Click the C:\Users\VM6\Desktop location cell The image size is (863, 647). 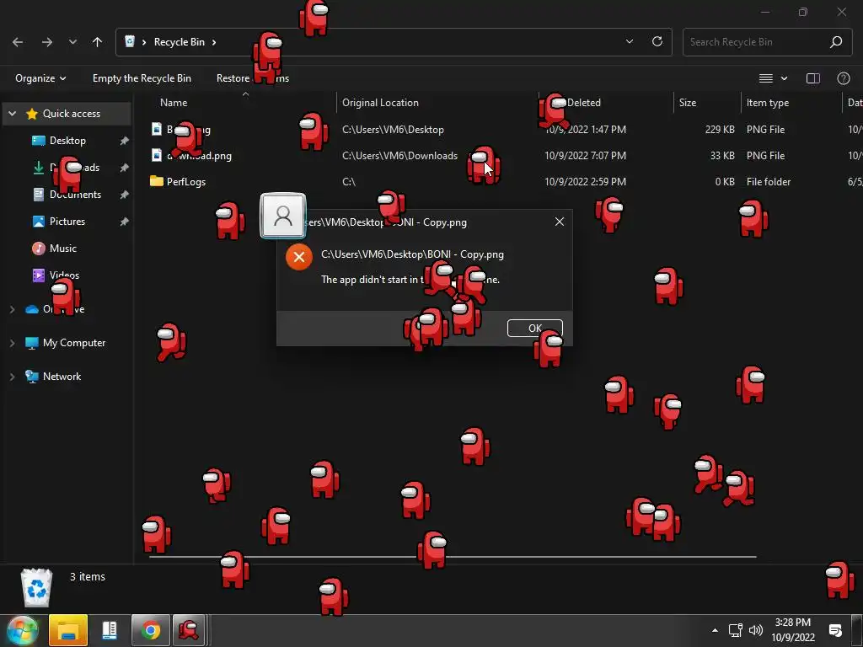(393, 130)
